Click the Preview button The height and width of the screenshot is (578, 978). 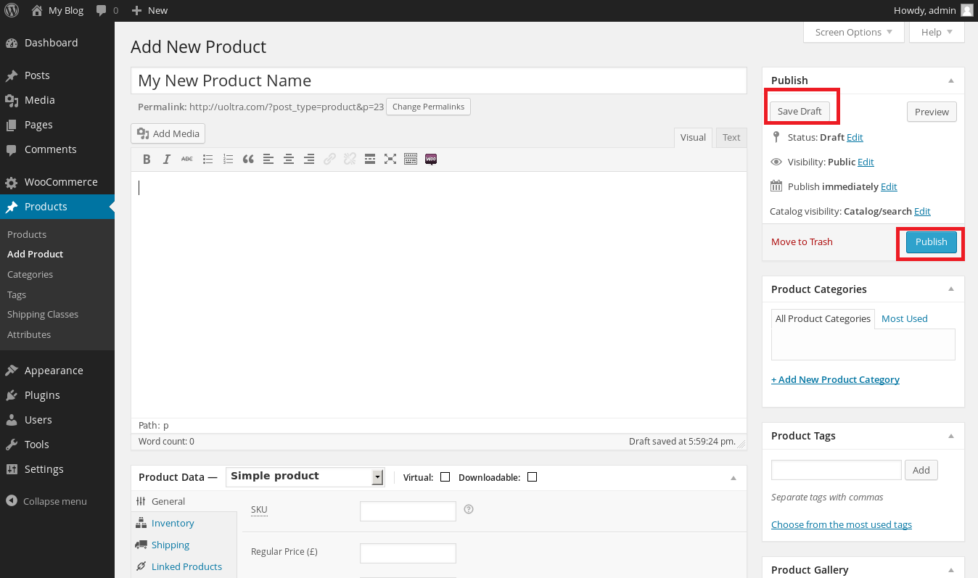[x=932, y=112]
